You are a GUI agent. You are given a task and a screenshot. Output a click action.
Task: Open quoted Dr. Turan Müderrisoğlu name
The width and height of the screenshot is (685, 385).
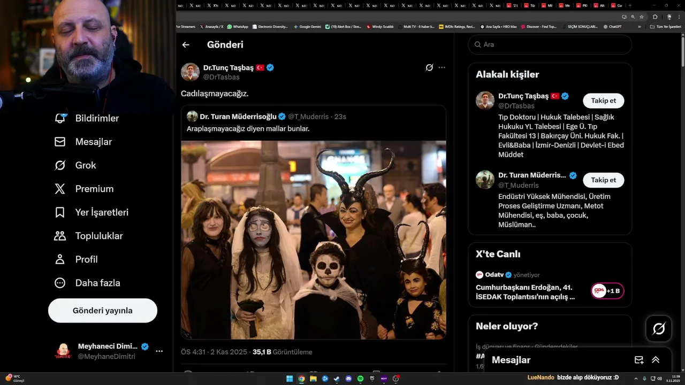(238, 117)
